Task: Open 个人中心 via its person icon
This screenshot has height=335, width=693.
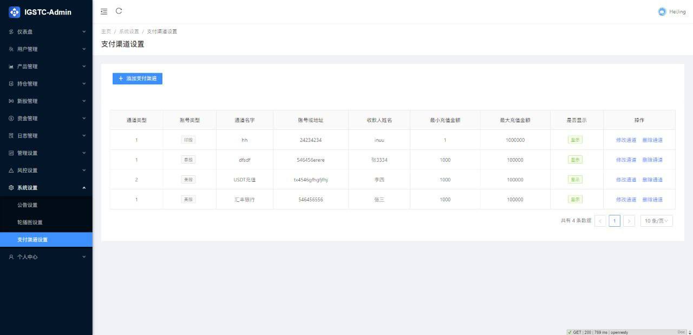Action: (x=12, y=257)
